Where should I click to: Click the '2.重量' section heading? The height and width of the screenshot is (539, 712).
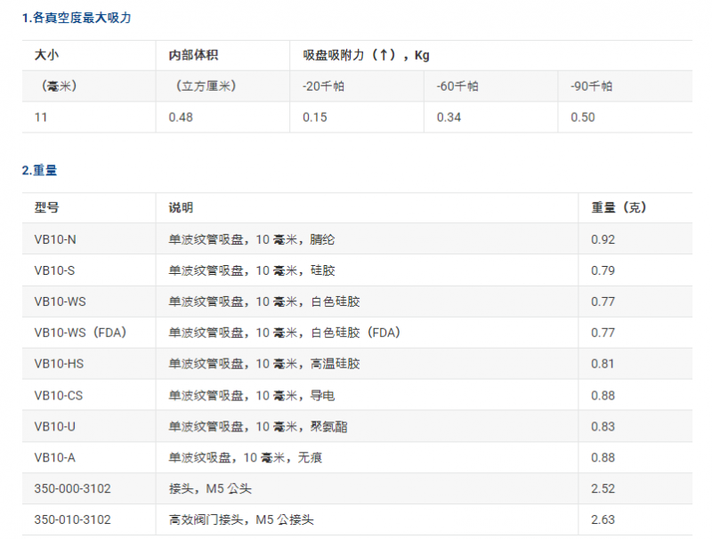click(39, 170)
